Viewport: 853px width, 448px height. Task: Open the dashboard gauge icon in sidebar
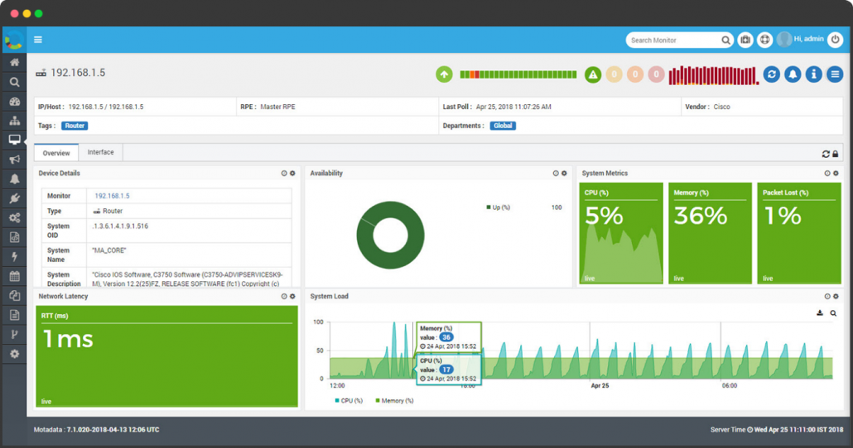pos(14,102)
